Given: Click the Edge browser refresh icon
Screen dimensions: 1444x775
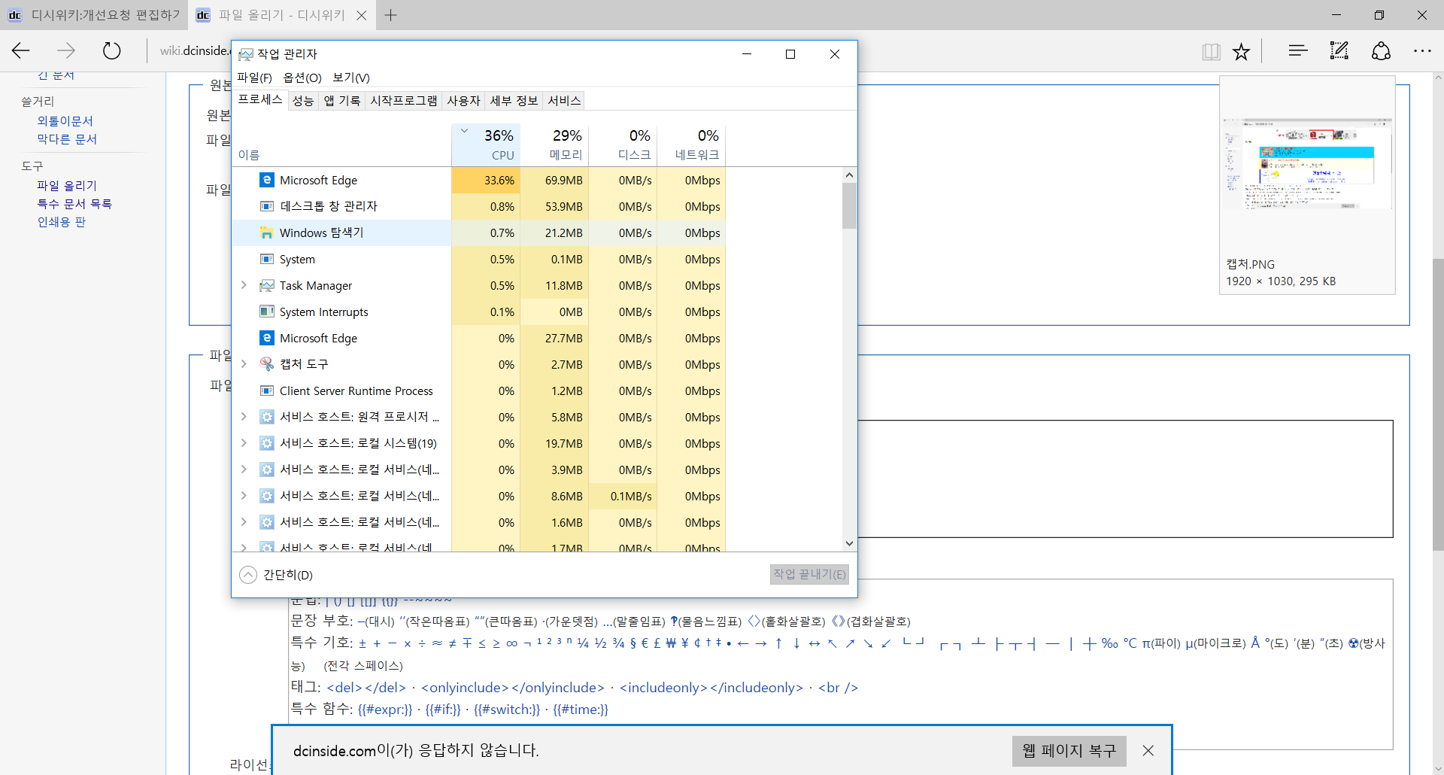Looking at the screenshot, I should click(111, 51).
